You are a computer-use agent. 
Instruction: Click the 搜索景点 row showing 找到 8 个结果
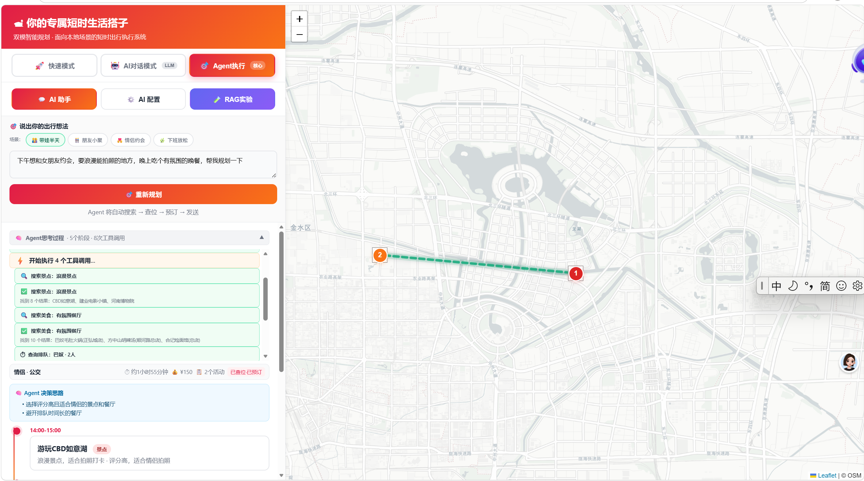(x=137, y=296)
